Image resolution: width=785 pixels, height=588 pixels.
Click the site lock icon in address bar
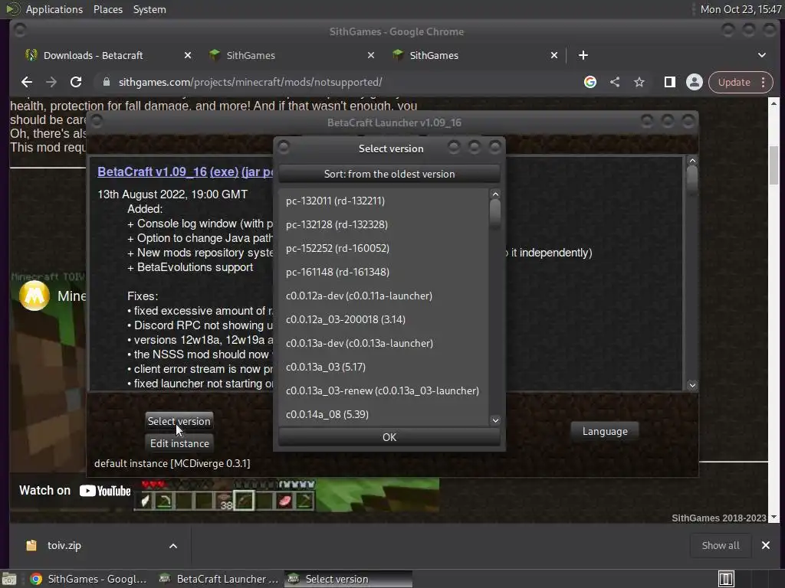pyautogui.click(x=106, y=82)
